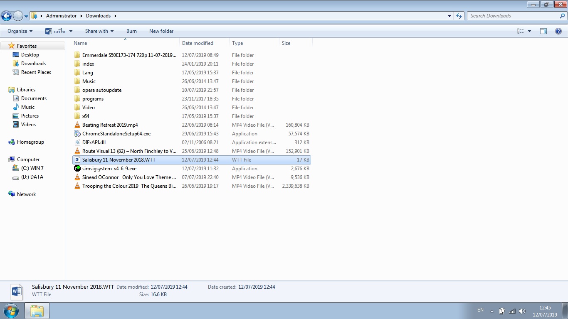The image size is (568, 319).
Task: Click the refresh button beside address bar
Action: coord(459,16)
